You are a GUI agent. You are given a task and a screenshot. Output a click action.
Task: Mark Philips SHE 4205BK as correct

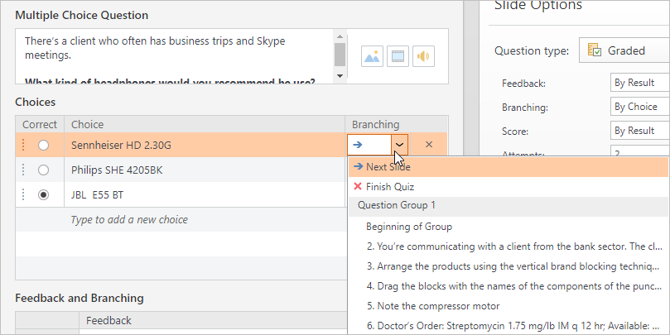pos(44,170)
